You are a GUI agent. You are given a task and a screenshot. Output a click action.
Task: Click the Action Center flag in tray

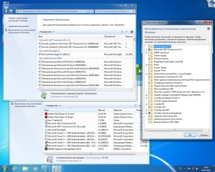(189, 169)
